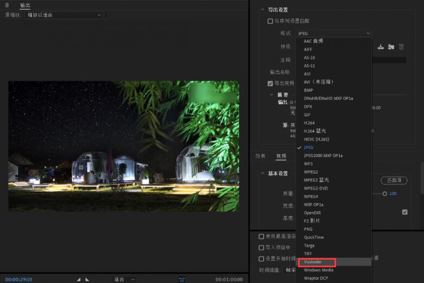Open the zoom level fit dropdown
424x283 pixels.
(x=124, y=279)
